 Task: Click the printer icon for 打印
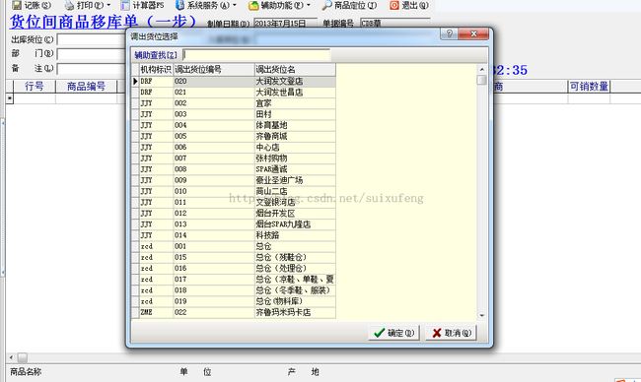69,5
